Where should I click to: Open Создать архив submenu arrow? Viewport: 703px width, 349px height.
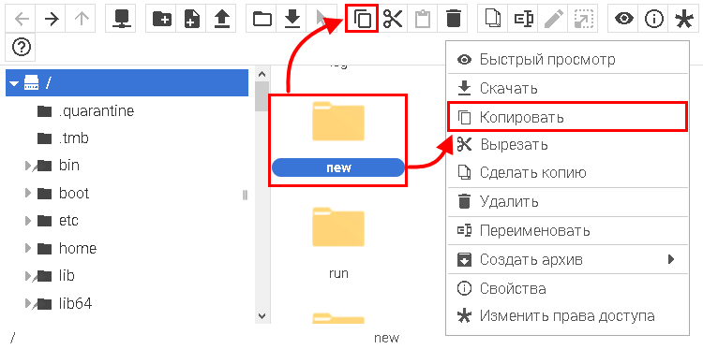671,259
